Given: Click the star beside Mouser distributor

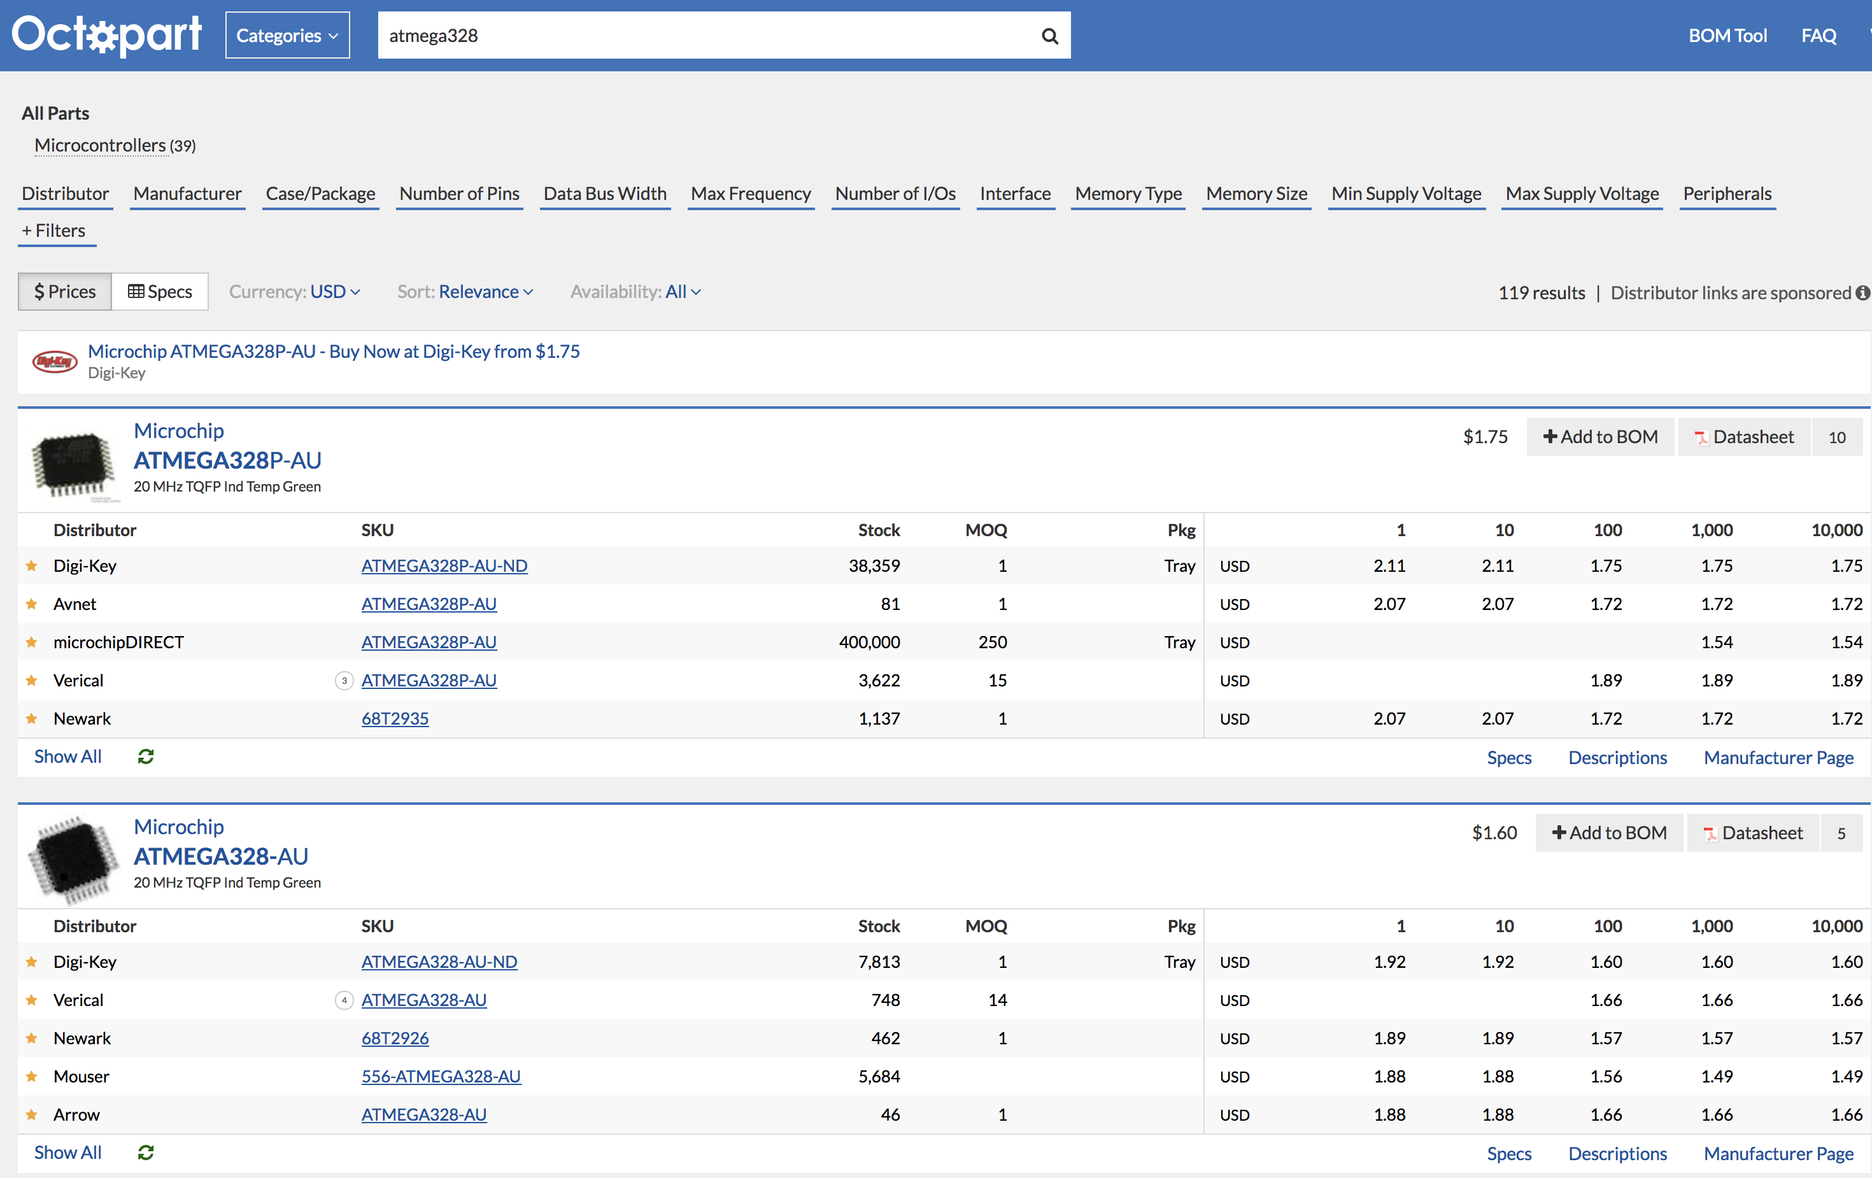Looking at the screenshot, I should (32, 1077).
